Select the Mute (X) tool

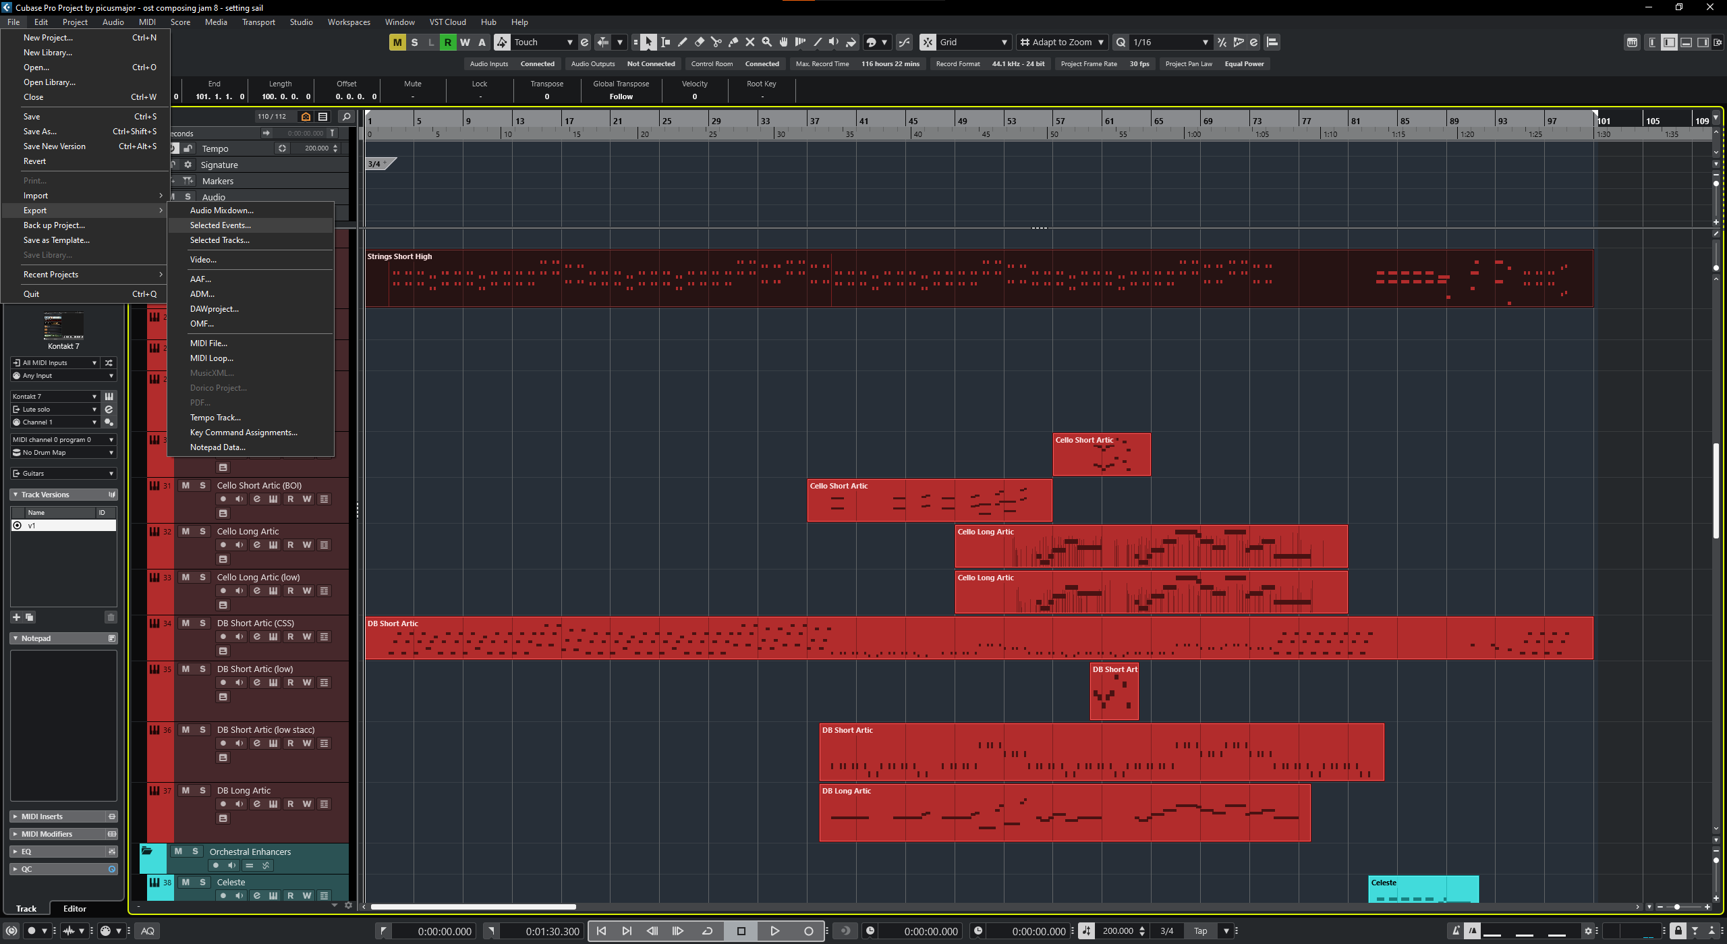coord(749,42)
